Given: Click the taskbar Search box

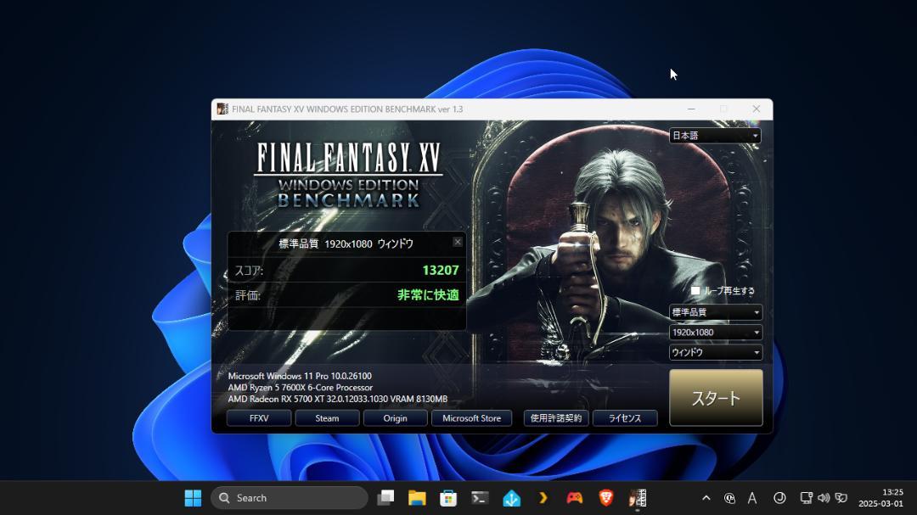Looking at the screenshot, I should tap(289, 498).
